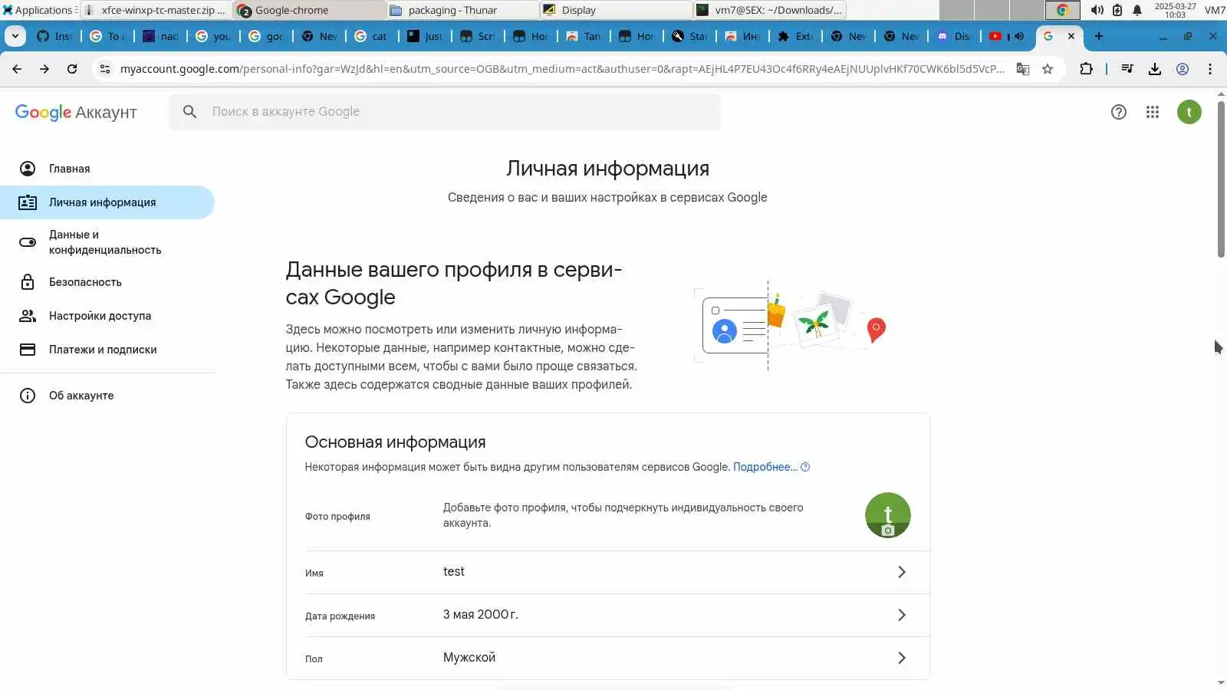Click the Translate page icon in address bar
The height and width of the screenshot is (690, 1227).
pos(1023,69)
